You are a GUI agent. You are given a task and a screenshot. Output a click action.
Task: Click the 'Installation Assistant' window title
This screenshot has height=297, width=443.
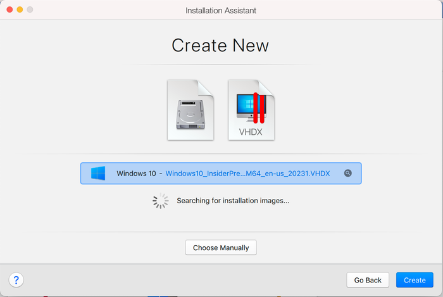point(221,11)
